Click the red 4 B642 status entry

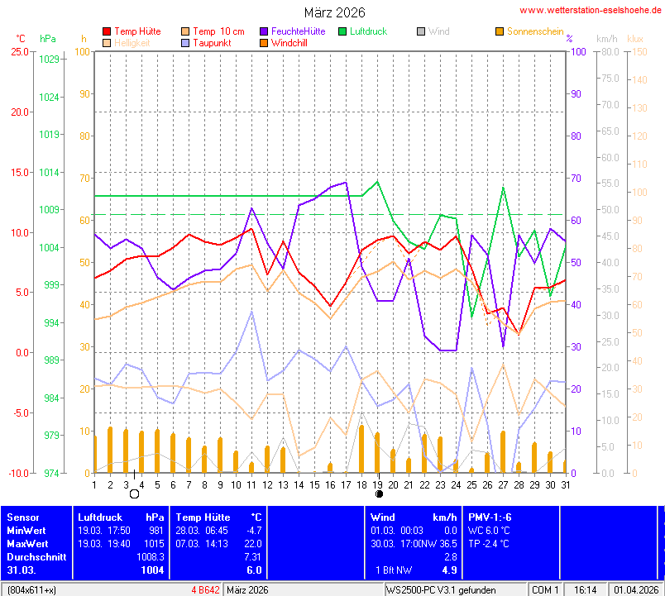click(x=205, y=590)
